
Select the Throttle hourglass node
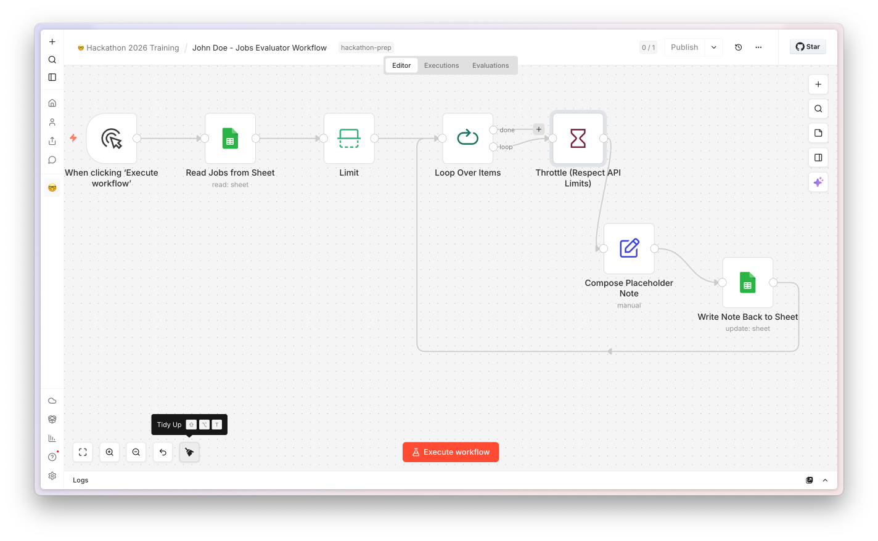coord(578,139)
